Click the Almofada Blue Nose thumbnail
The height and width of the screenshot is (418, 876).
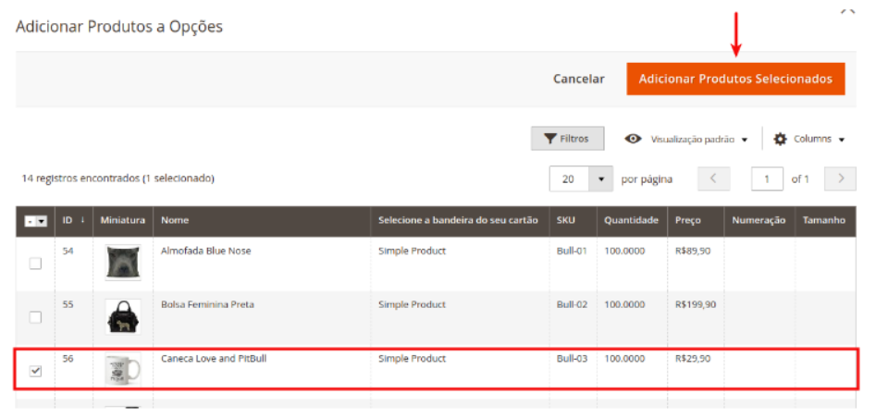122,264
